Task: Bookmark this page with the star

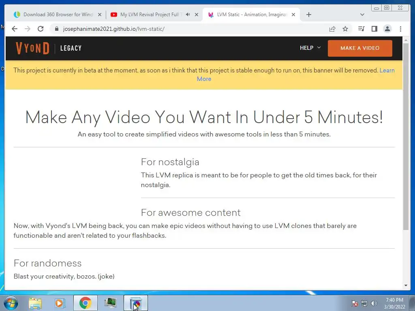Action: (x=345, y=29)
